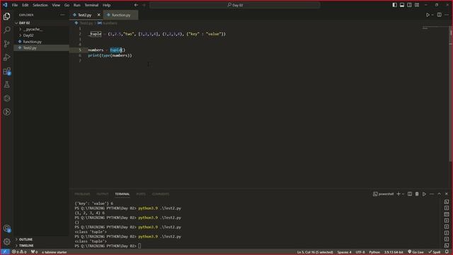Switch to the PROBLEMS panel tab
This screenshot has height=255, width=453.
click(82, 194)
